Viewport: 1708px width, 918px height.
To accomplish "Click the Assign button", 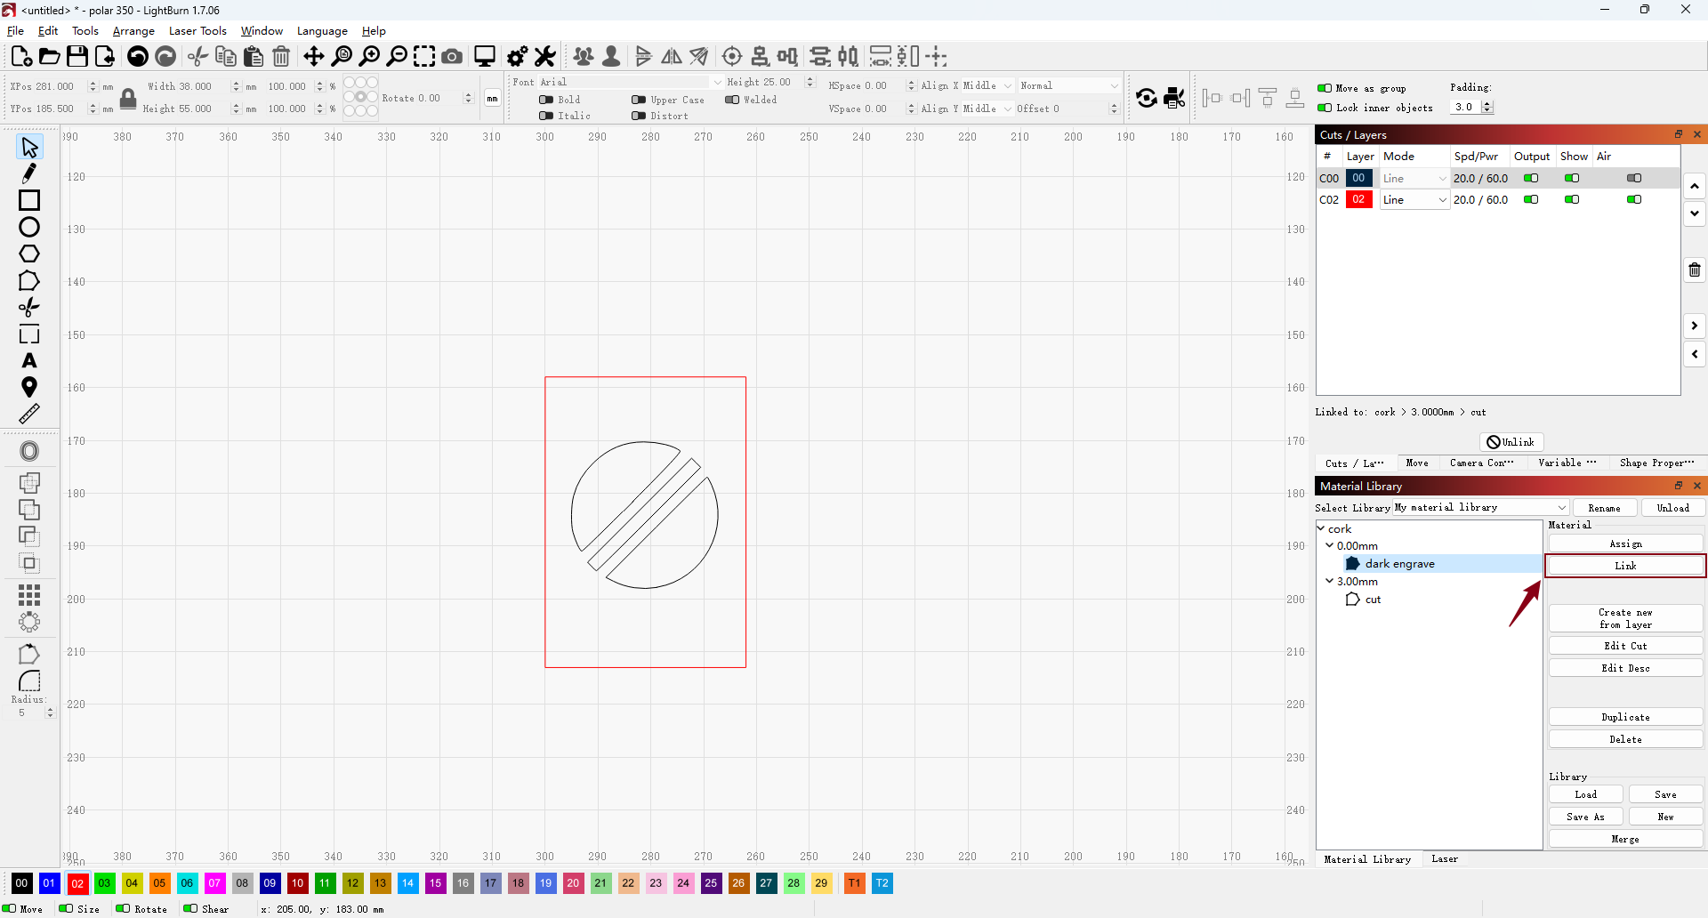I will click(1625, 544).
